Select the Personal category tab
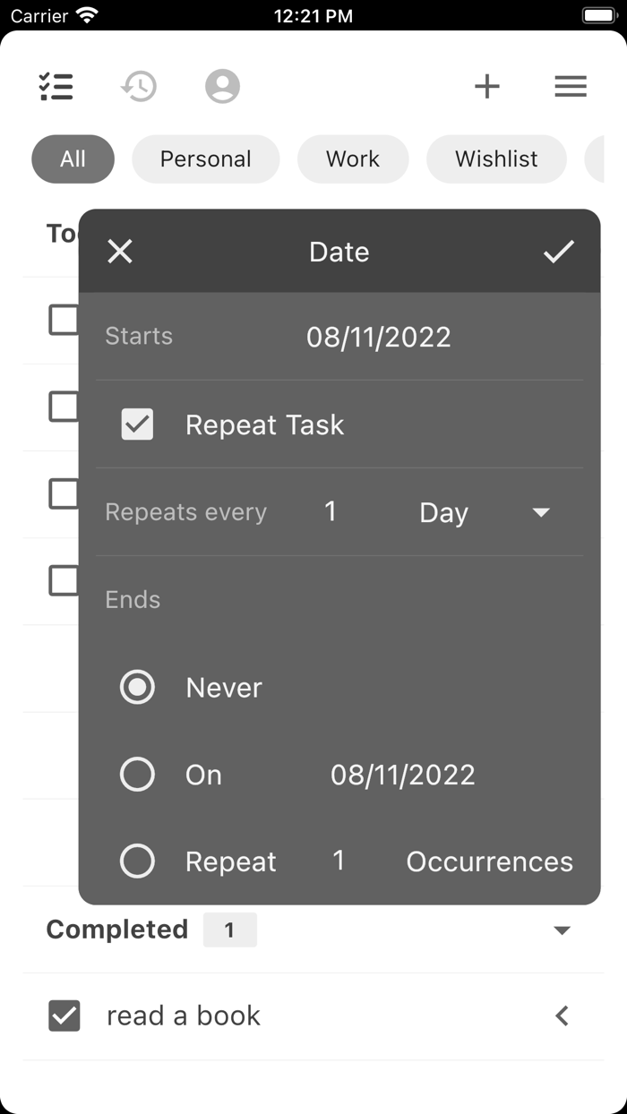The image size is (627, 1114). (x=205, y=159)
